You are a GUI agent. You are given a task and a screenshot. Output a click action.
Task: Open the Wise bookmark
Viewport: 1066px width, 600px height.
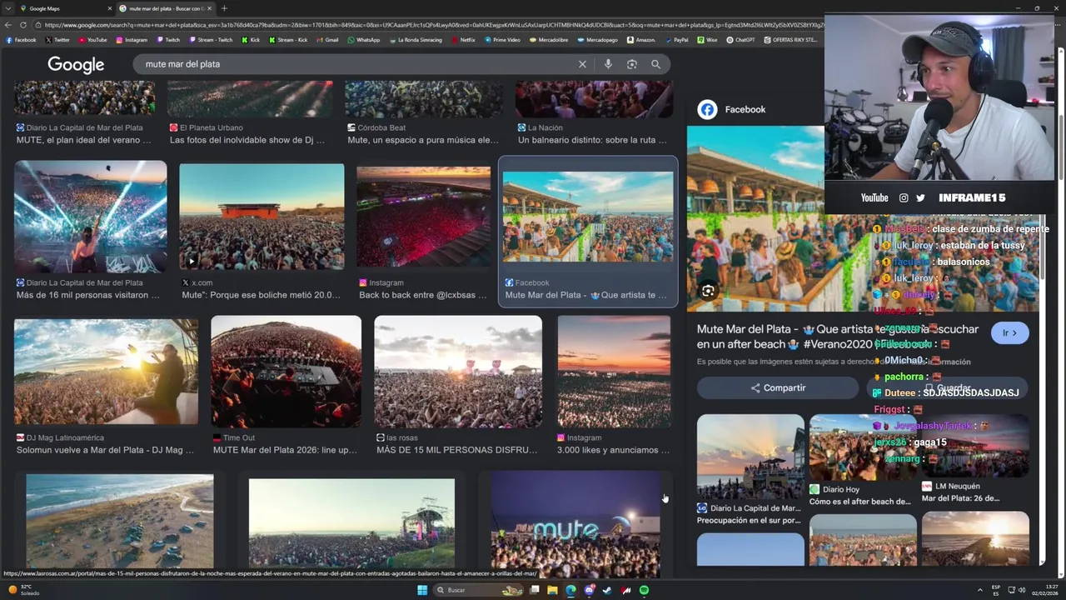pyautogui.click(x=707, y=39)
